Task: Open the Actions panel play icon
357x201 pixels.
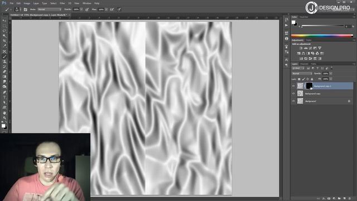Action: point(286,25)
